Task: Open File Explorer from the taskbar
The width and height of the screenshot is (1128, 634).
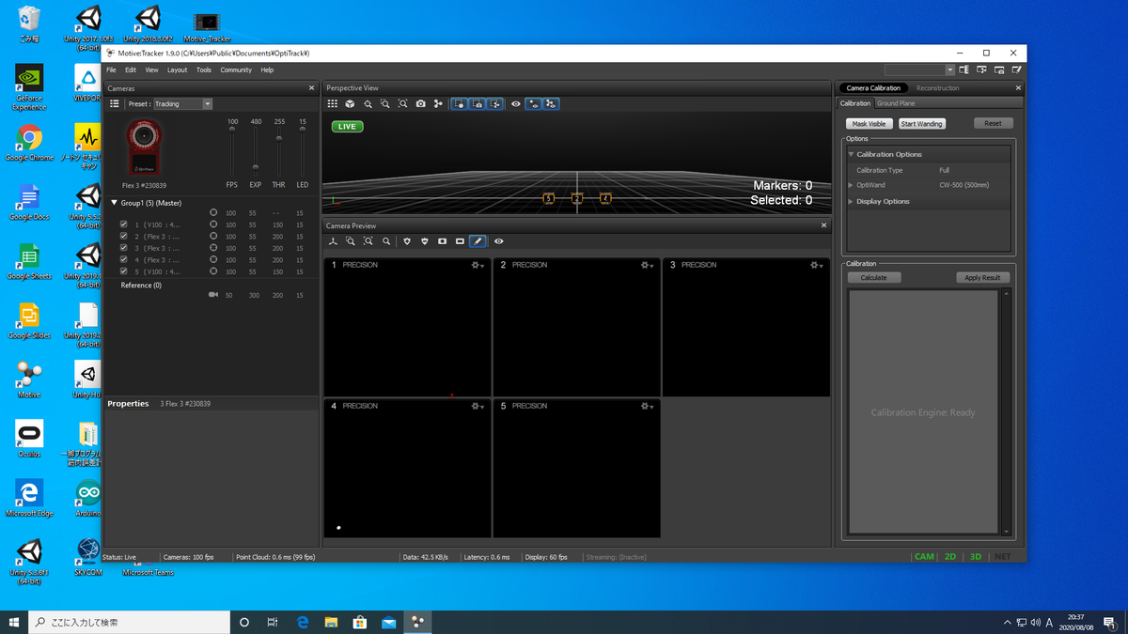Action: coord(331,622)
